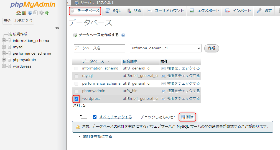
Task: Click the すべてチェックする link
Action: click(x=116, y=117)
